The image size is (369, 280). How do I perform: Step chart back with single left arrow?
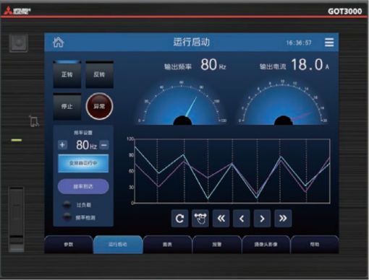click(242, 219)
